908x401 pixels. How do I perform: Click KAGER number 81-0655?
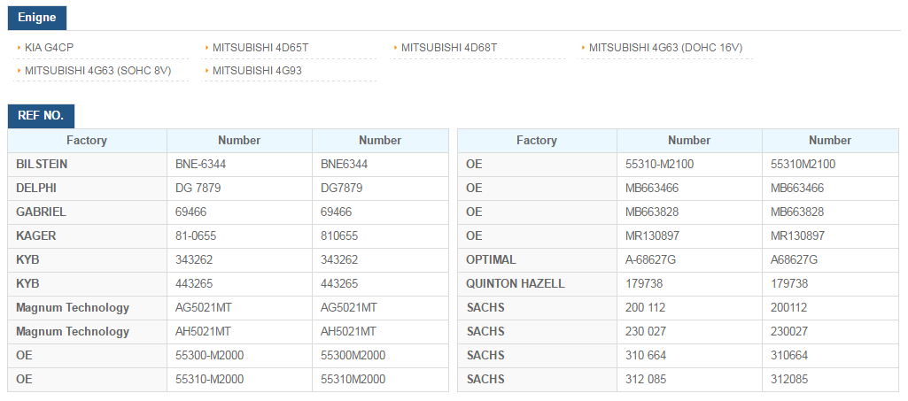pyautogui.click(x=240, y=236)
